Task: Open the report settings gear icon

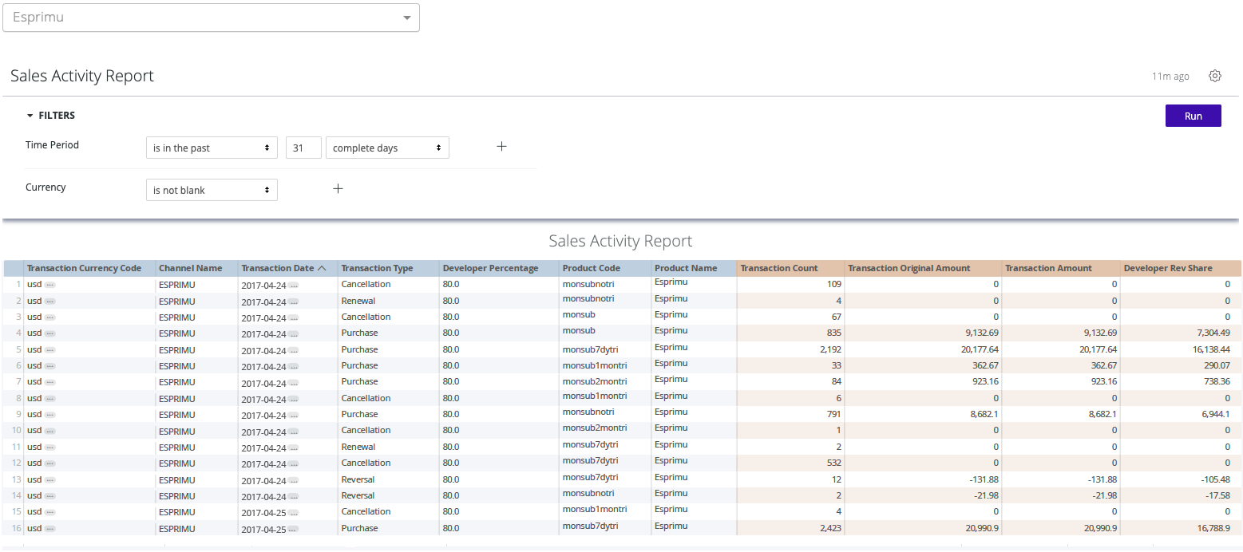Action: [1215, 76]
